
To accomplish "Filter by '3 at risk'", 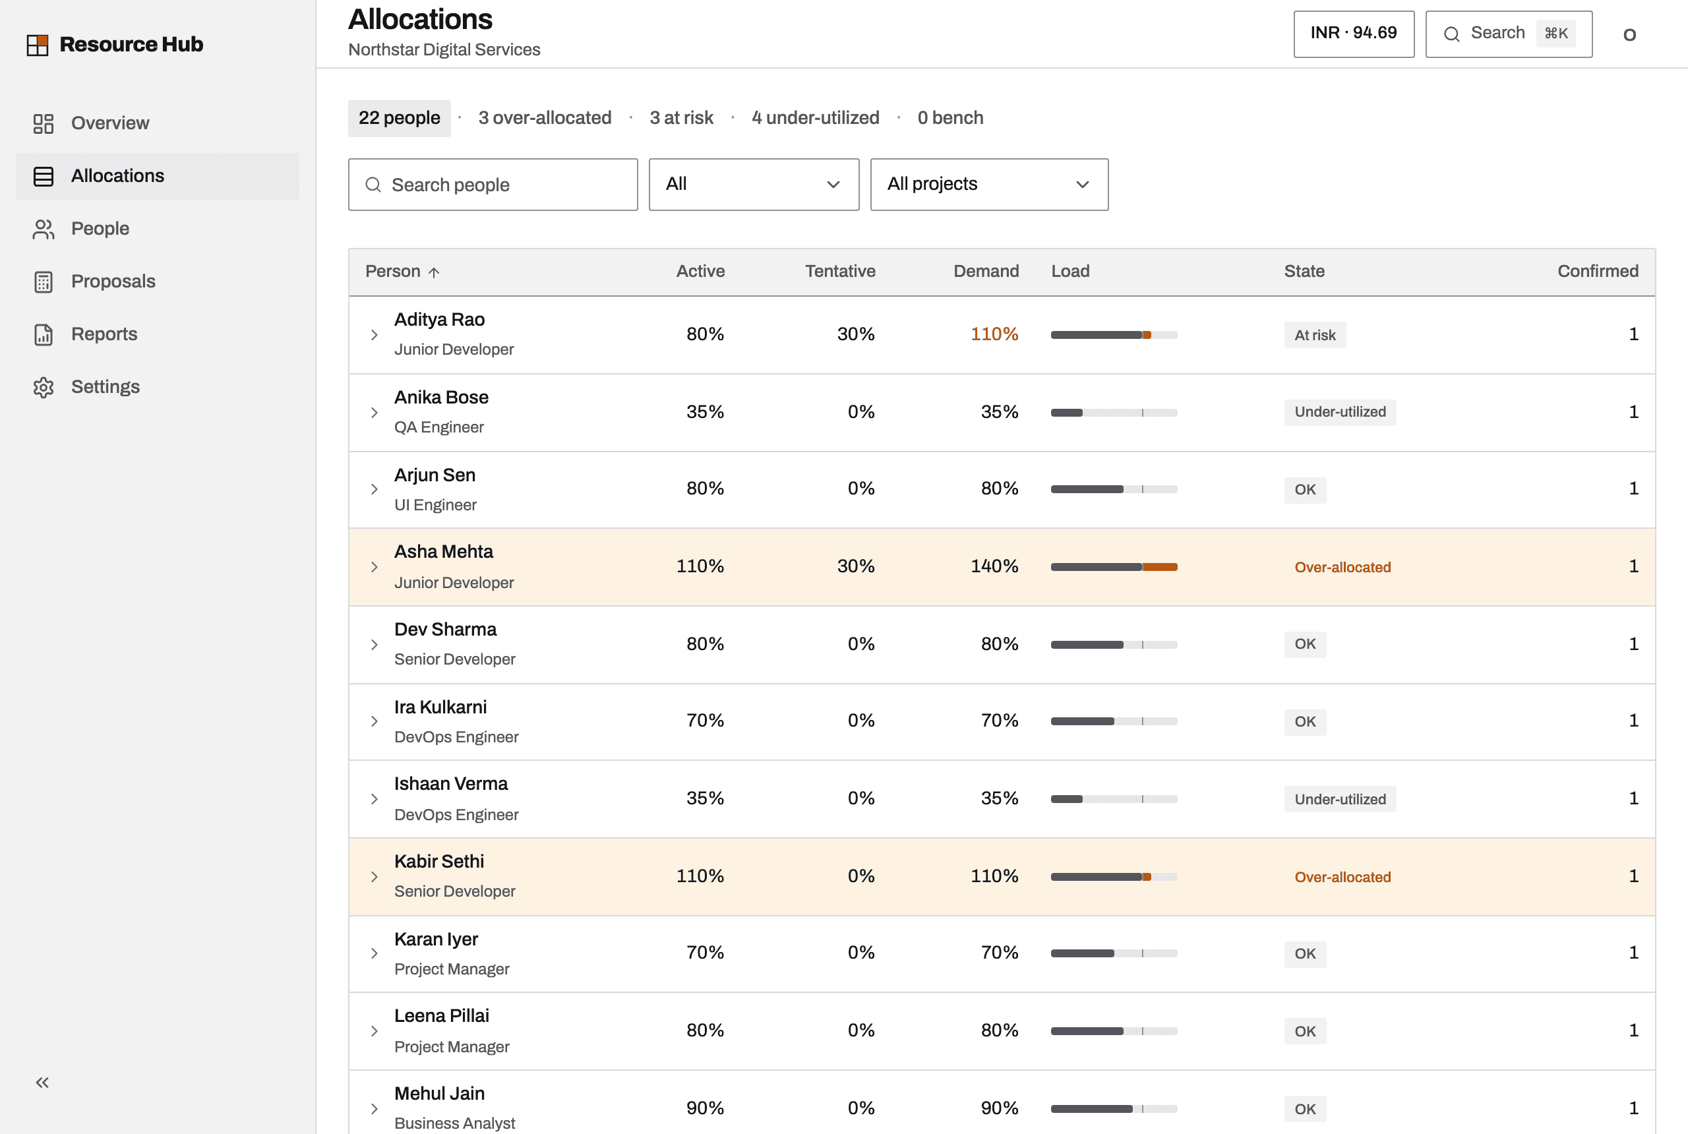I will [x=681, y=118].
